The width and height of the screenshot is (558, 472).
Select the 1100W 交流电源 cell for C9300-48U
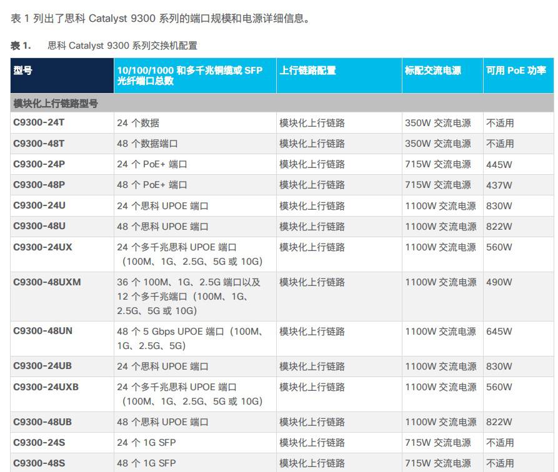pyautogui.click(x=442, y=227)
